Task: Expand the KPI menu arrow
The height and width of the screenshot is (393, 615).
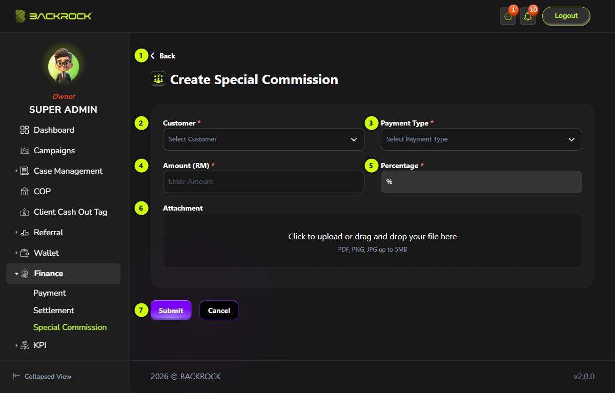Action: point(16,345)
